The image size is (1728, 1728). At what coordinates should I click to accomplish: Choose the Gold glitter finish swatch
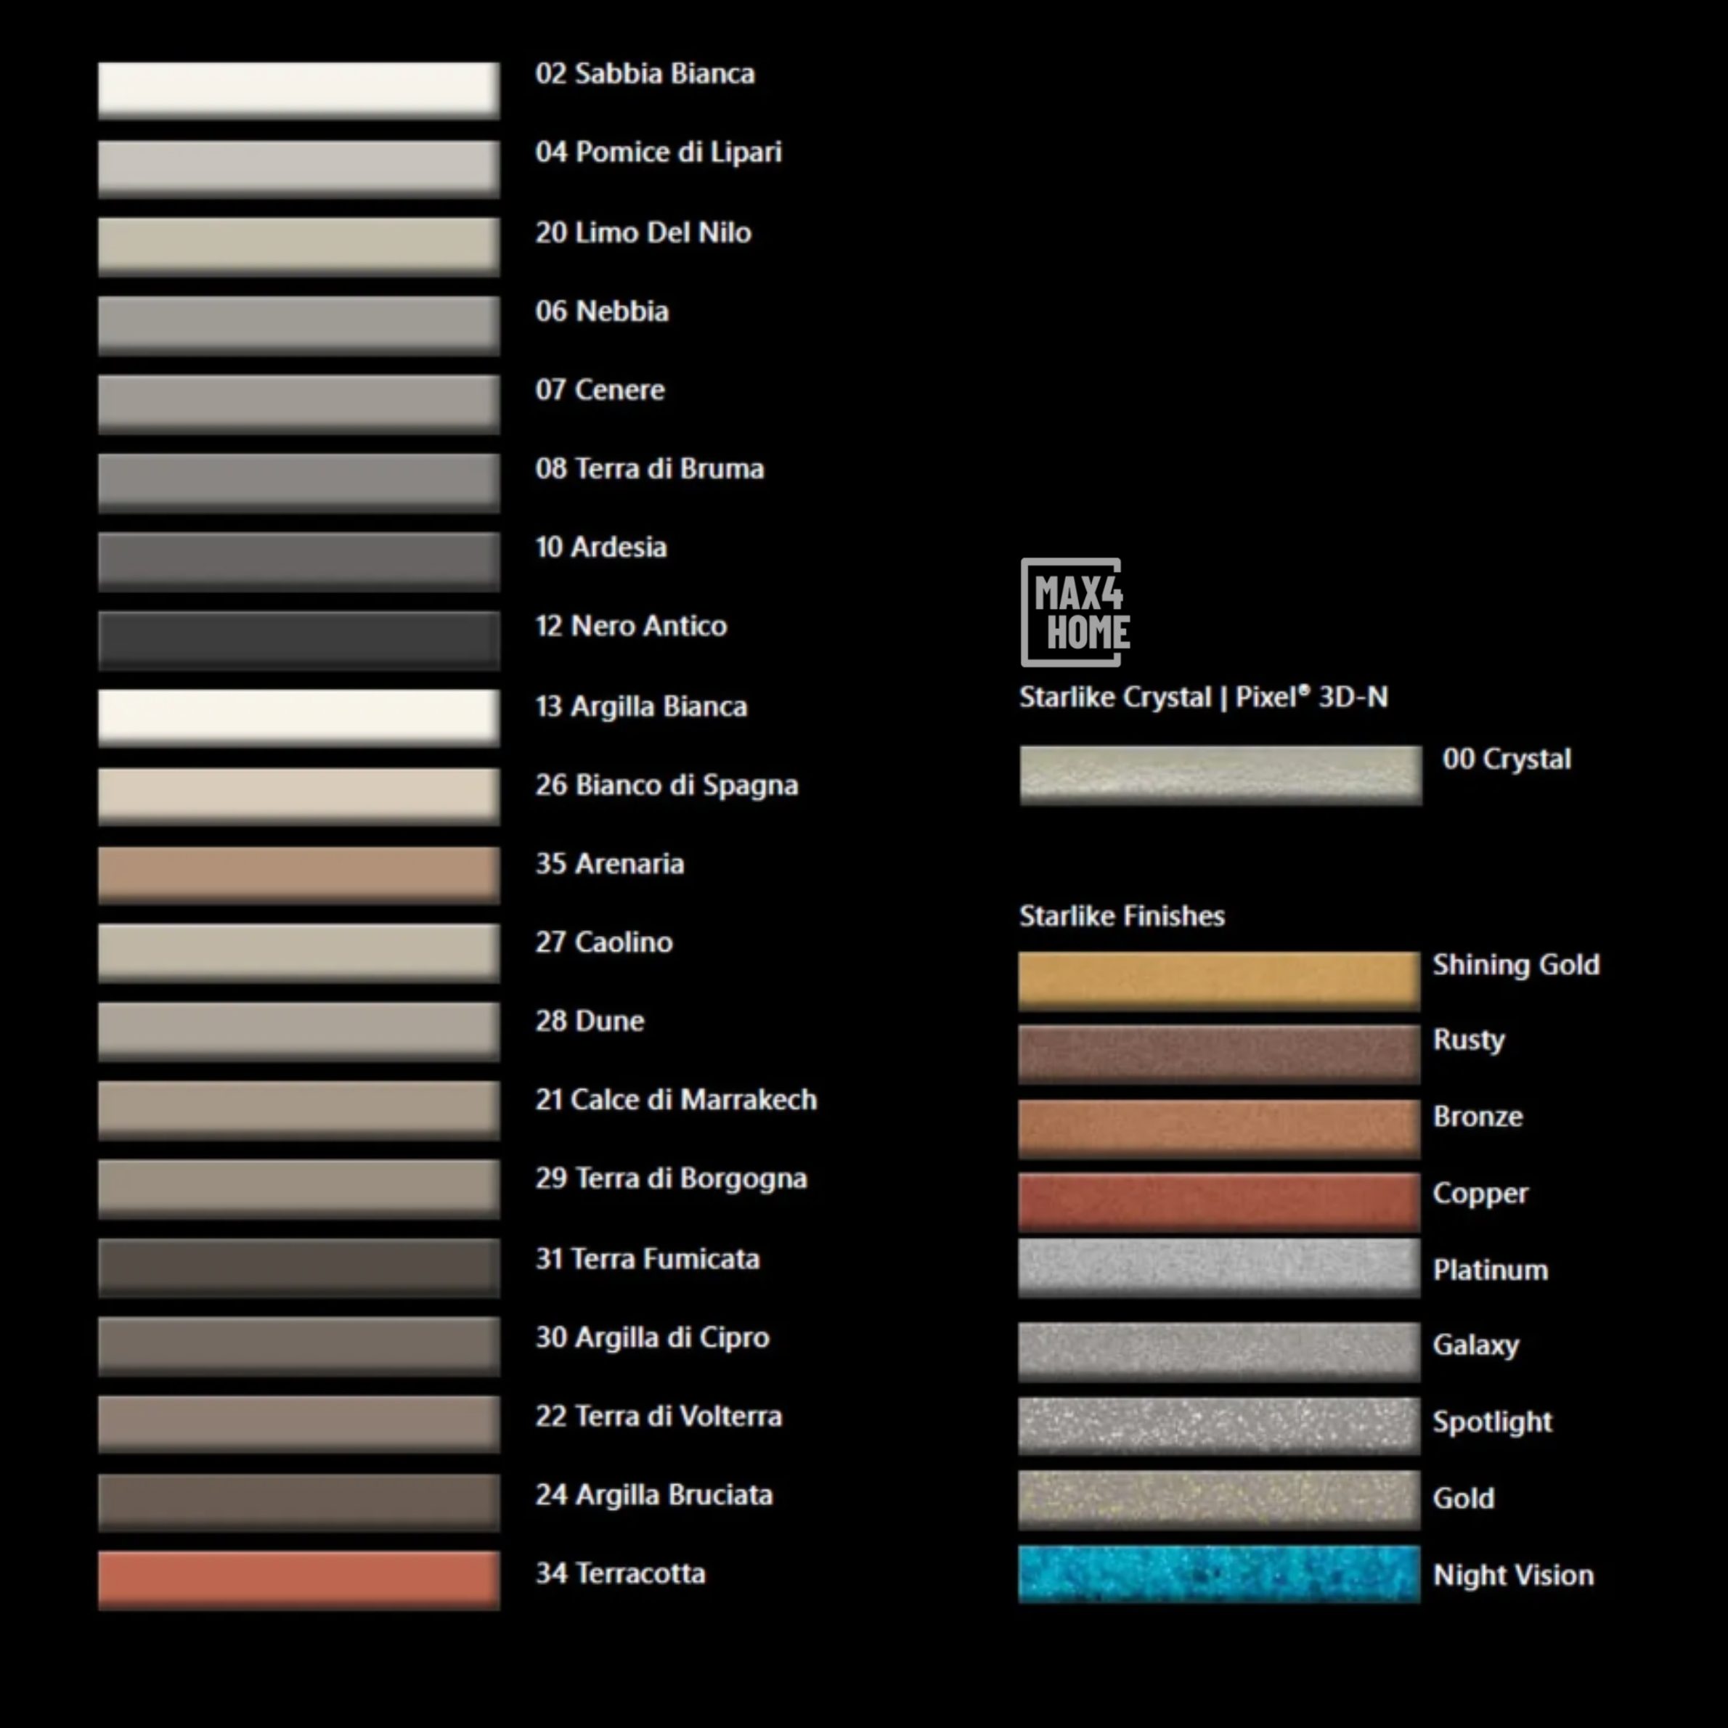pos(1219,1500)
